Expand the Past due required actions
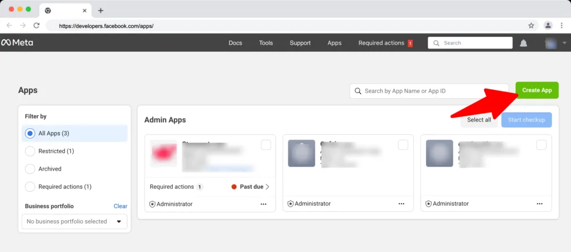Image resolution: width=571 pixels, height=252 pixels. click(250, 187)
